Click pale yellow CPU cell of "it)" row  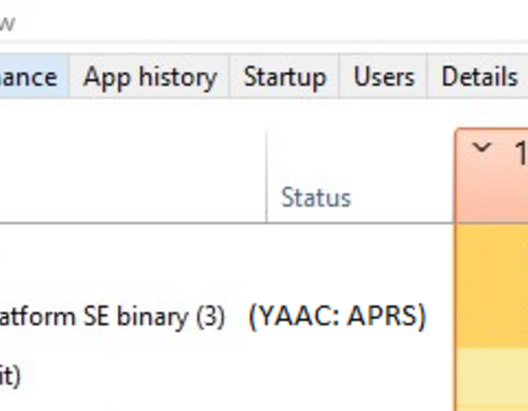(x=492, y=376)
